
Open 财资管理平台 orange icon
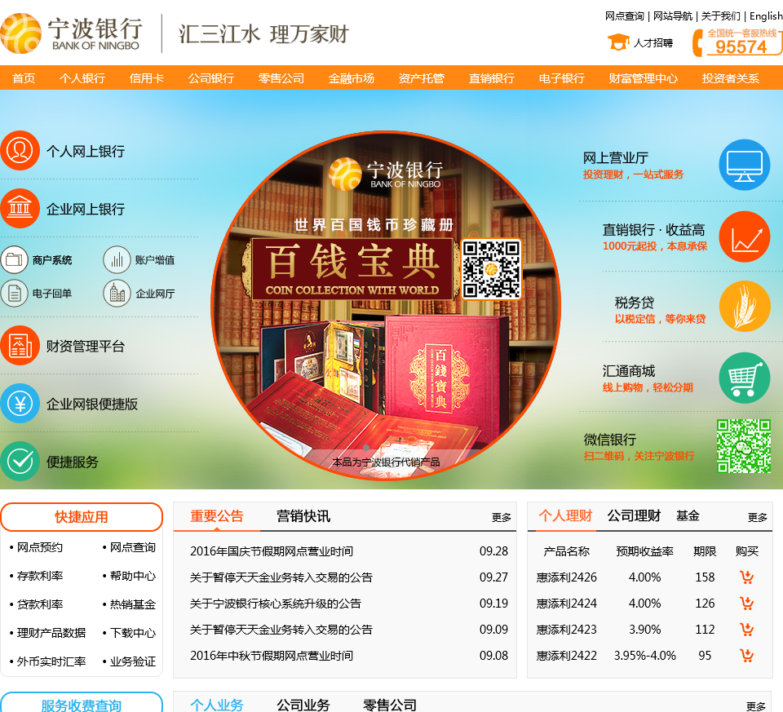pyautogui.click(x=20, y=346)
